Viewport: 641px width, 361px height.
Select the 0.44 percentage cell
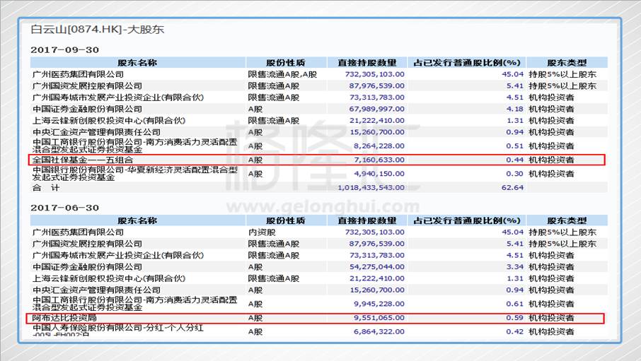point(514,160)
